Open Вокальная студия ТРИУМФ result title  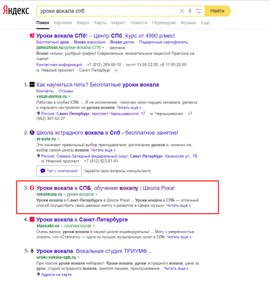(x=94, y=251)
